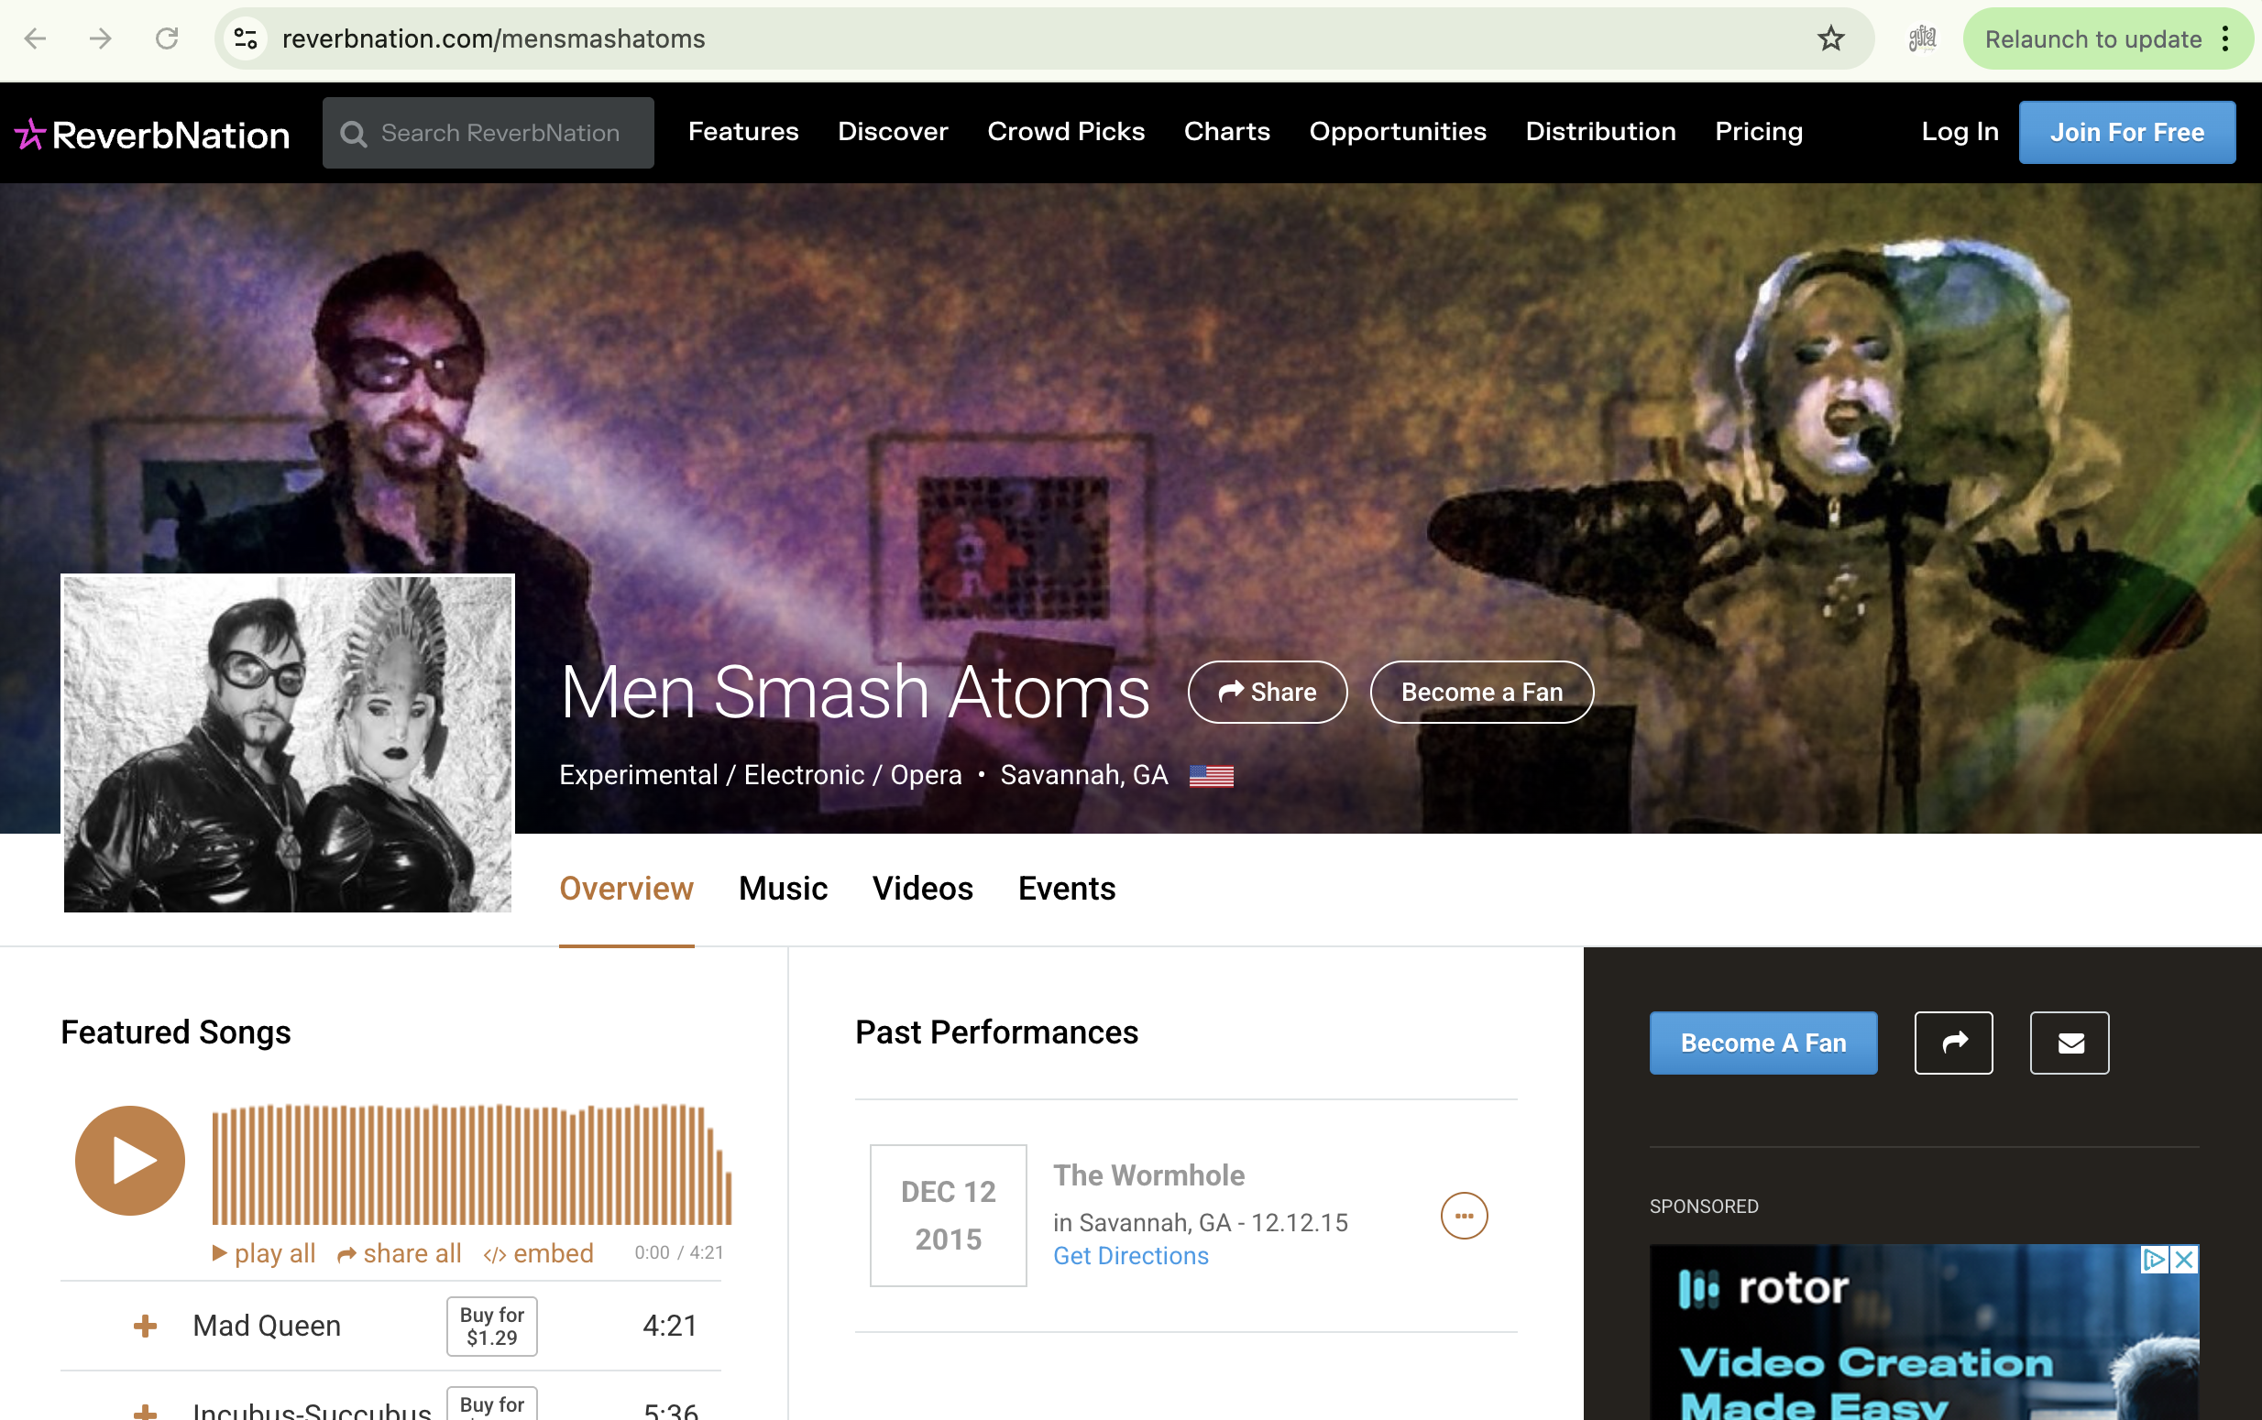Click the sidebar share arrow icon

[x=1954, y=1043]
